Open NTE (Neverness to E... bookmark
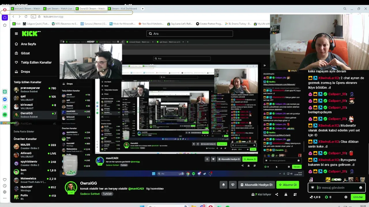This screenshot has height=207, width=369. click(64, 24)
